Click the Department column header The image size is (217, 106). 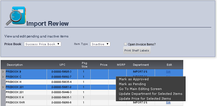[141, 65]
